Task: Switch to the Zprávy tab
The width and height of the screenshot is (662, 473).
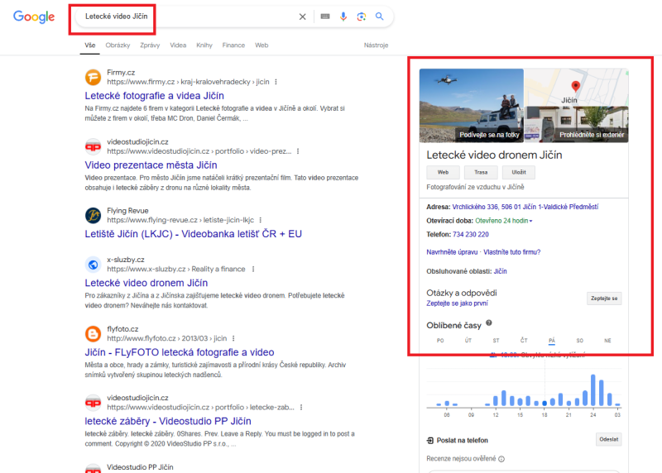Action: [150, 45]
